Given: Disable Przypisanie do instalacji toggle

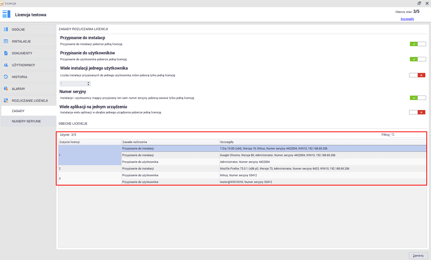Looking at the screenshot, I should [x=418, y=44].
